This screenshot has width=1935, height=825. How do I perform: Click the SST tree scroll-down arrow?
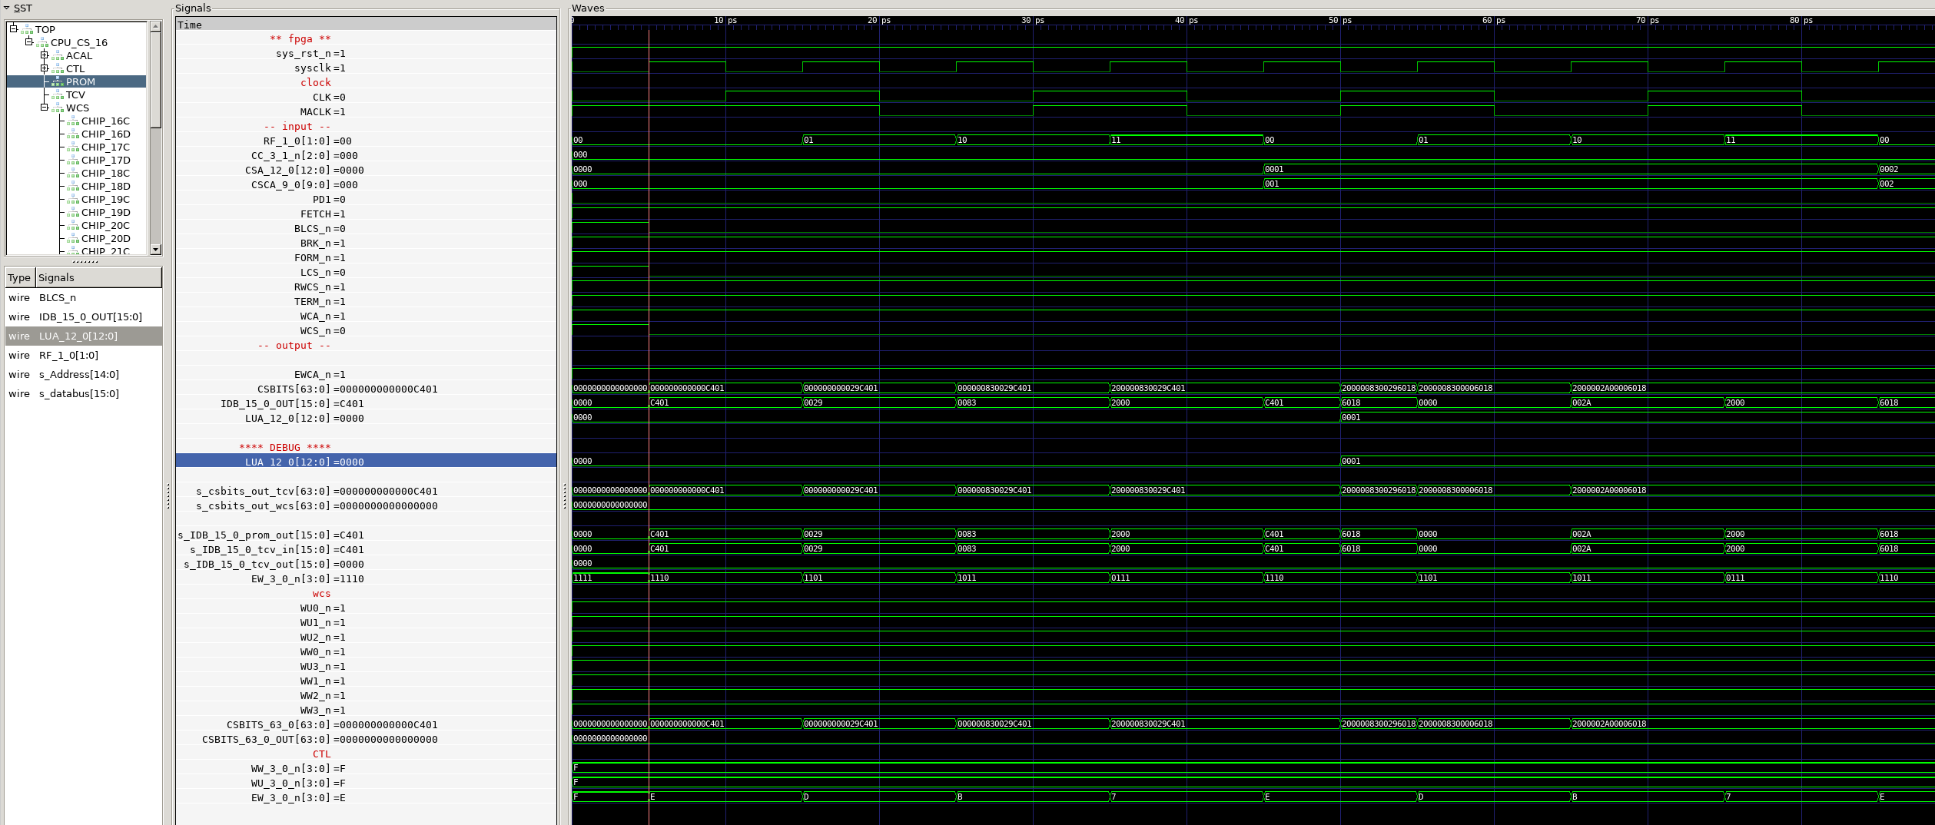(155, 249)
